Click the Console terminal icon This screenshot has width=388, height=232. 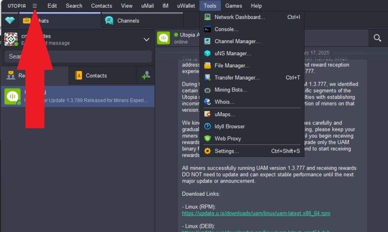coord(208,30)
